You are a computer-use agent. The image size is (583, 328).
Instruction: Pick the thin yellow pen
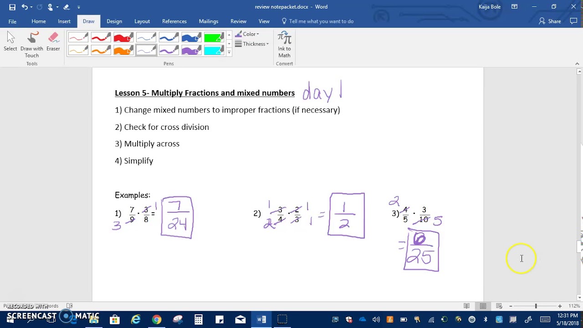(78, 50)
